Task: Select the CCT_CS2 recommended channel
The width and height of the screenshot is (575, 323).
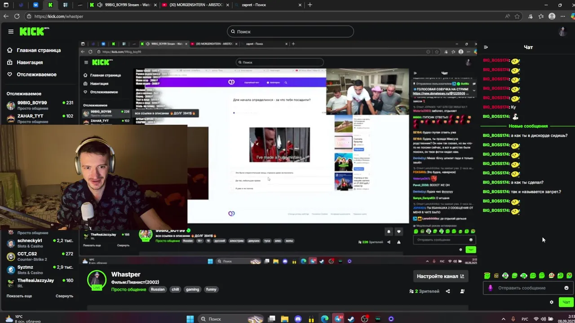Action: pyautogui.click(x=40, y=257)
